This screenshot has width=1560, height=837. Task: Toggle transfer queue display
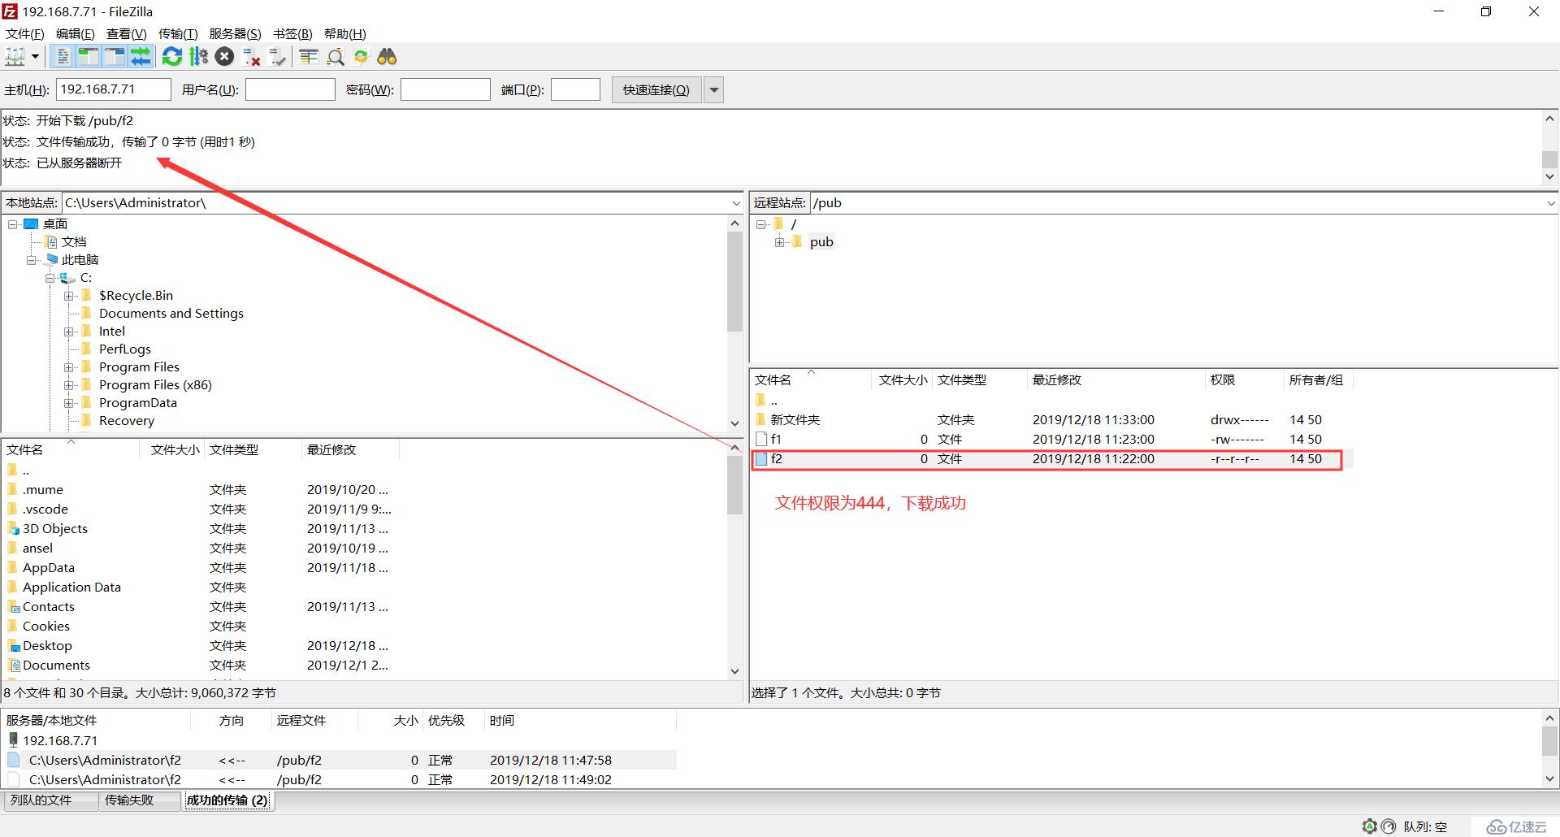click(x=141, y=57)
